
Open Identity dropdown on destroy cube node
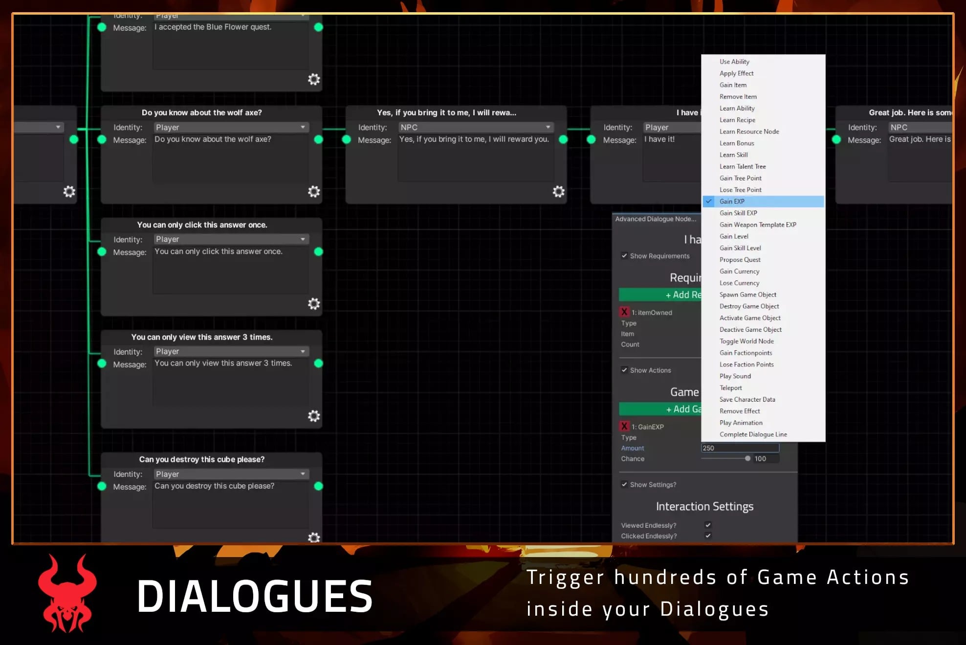click(x=231, y=474)
